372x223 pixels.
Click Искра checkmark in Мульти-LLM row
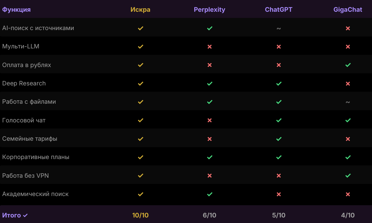pos(140,46)
